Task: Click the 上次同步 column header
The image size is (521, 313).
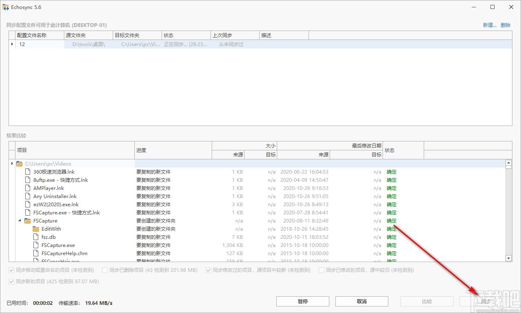Action: 235,35
